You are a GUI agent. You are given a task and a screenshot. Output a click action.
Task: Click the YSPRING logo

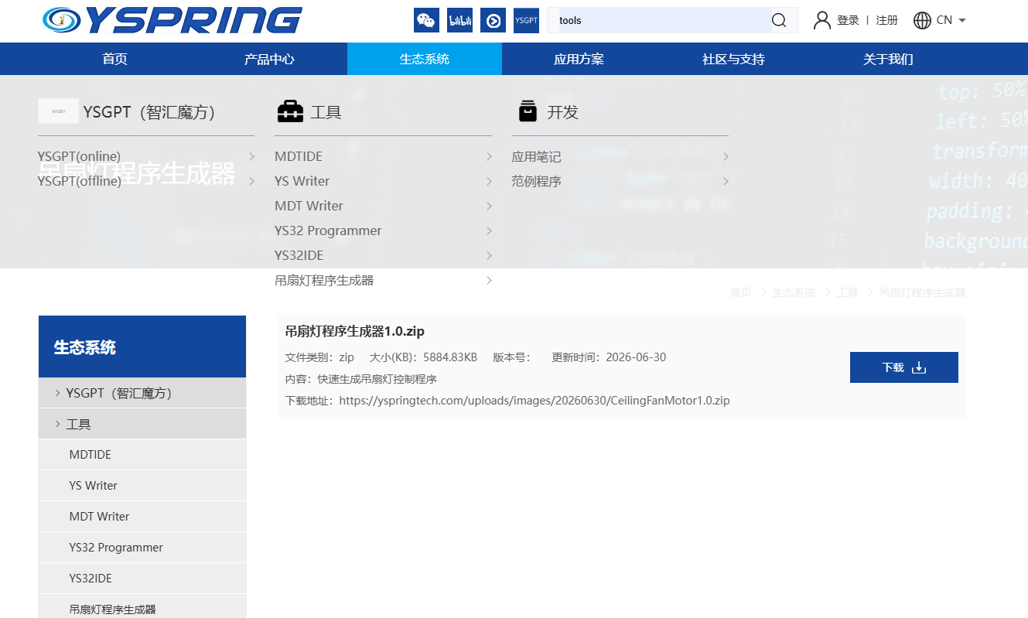pos(172,21)
